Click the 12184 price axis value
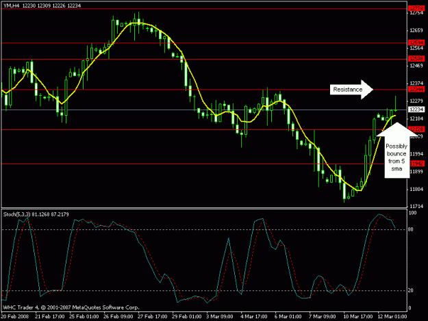This screenshot has height=321, width=428. point(416,118)
